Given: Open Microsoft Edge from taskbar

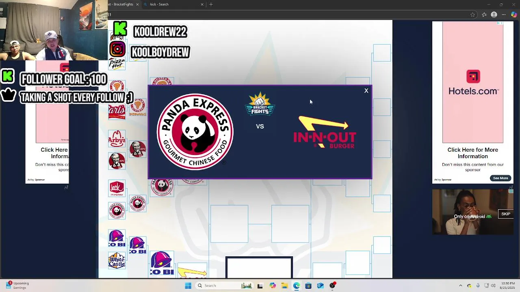Looking at the screenshot, I should [x=297, y=286].
